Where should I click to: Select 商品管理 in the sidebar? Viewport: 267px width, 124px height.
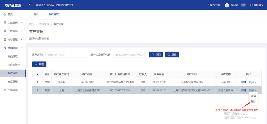pos(13,56)
